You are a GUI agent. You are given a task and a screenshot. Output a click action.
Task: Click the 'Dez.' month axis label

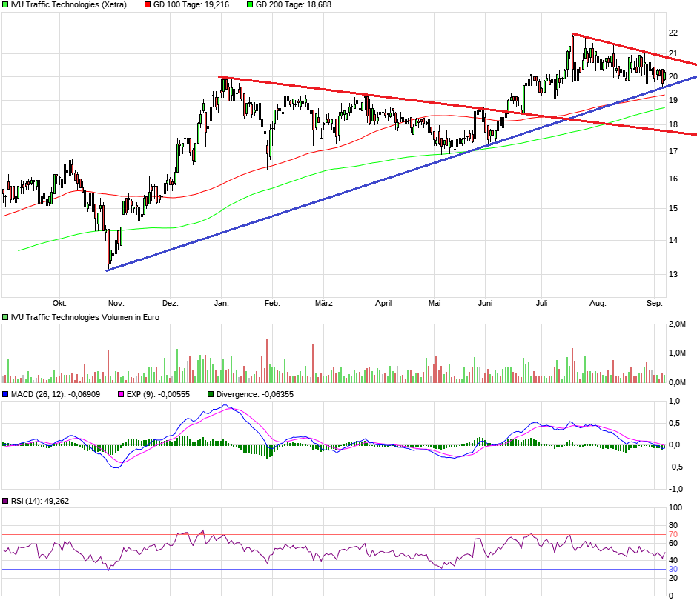pyautogui.click(x=171, y=303)
